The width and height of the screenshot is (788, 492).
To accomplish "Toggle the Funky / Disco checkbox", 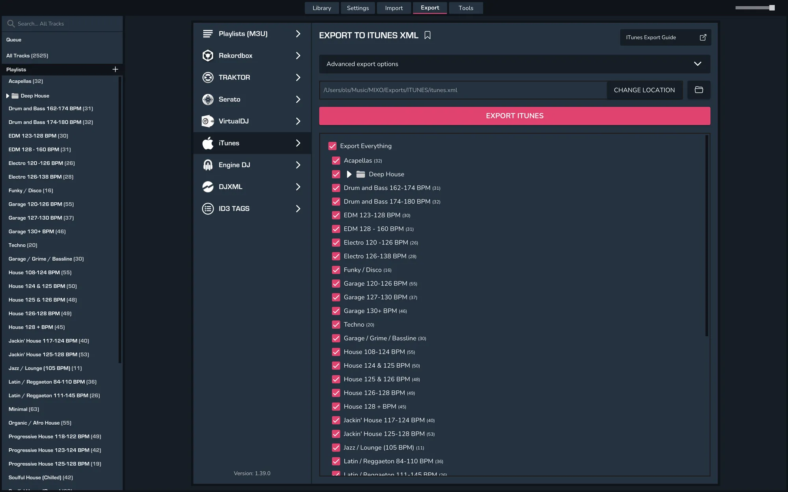I will tap(336, 270).
